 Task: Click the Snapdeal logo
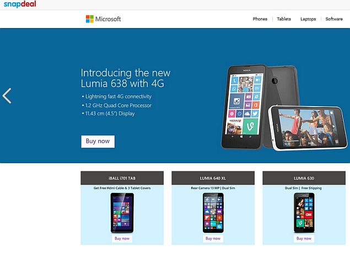20,4
